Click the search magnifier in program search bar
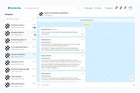The width and height of the screenshot is (140, 93). pos(79,8)
